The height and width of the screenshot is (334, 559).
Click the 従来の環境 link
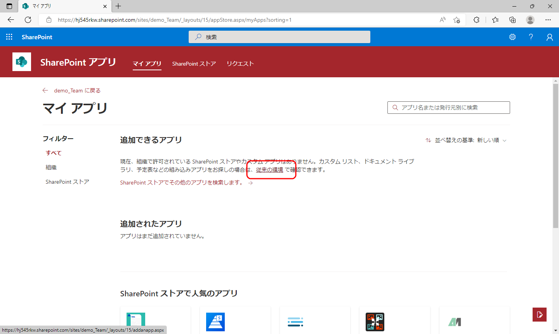click(x=269, y=170)
